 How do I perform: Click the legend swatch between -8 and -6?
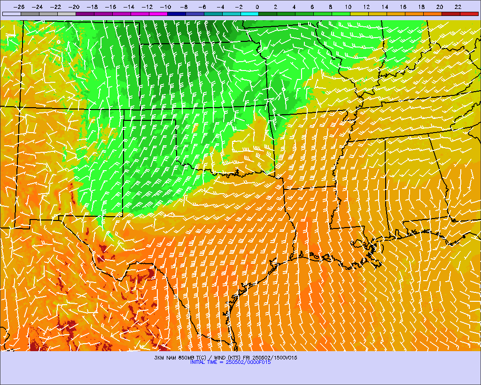tap(195, 14)
